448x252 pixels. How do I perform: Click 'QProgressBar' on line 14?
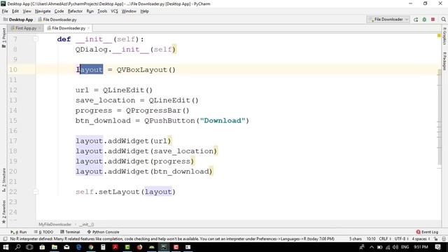coord(153,111)
